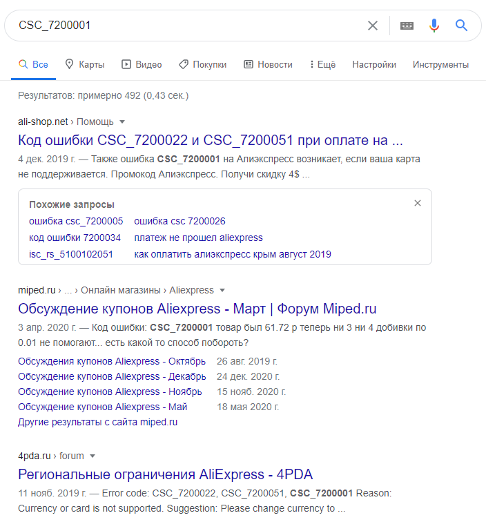The image size is (486, 522).
Task: Select the Новости tab
Action: 269,65
